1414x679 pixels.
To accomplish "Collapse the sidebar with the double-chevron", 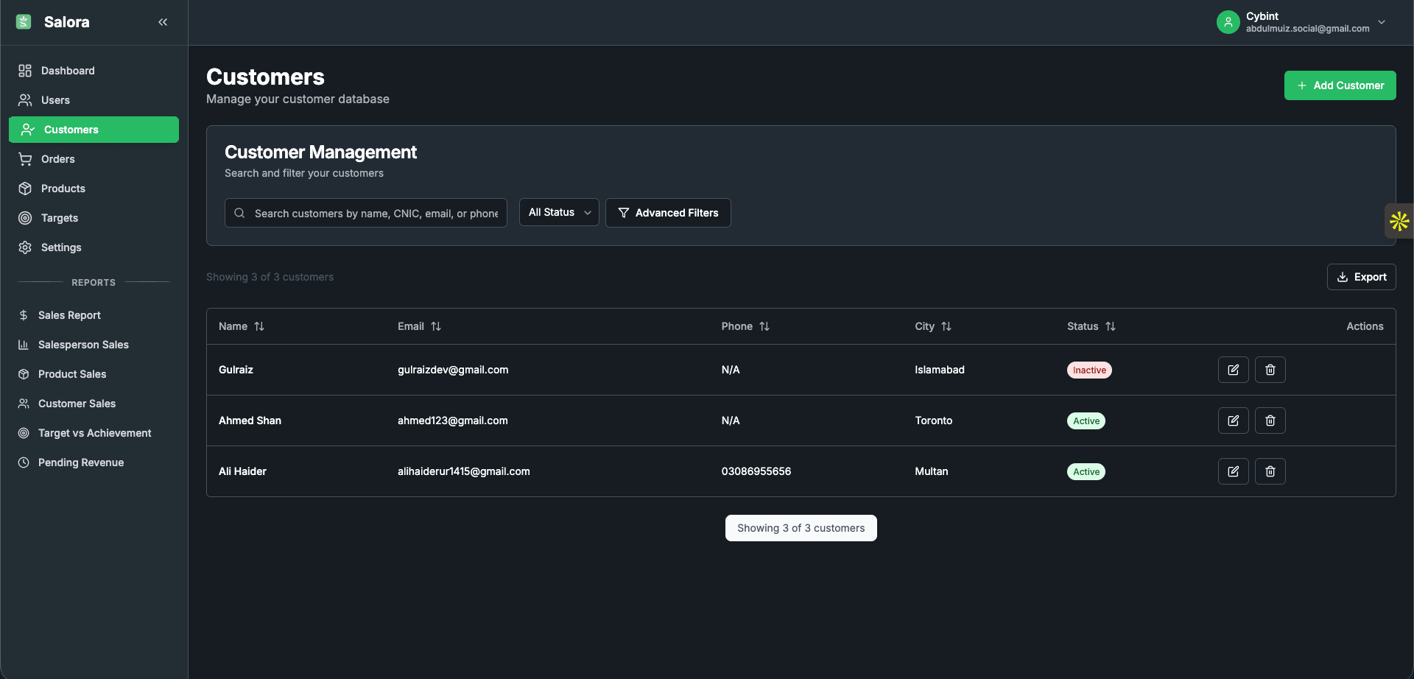I will 163,22.
